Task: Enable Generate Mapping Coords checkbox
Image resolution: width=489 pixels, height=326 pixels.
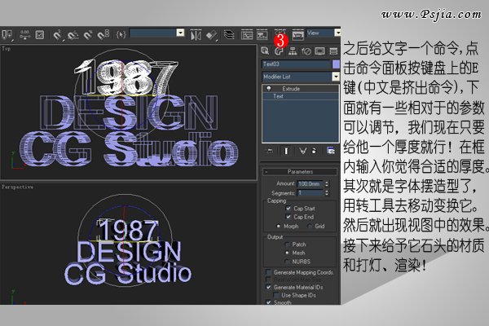Action: (x=270, y=271)
